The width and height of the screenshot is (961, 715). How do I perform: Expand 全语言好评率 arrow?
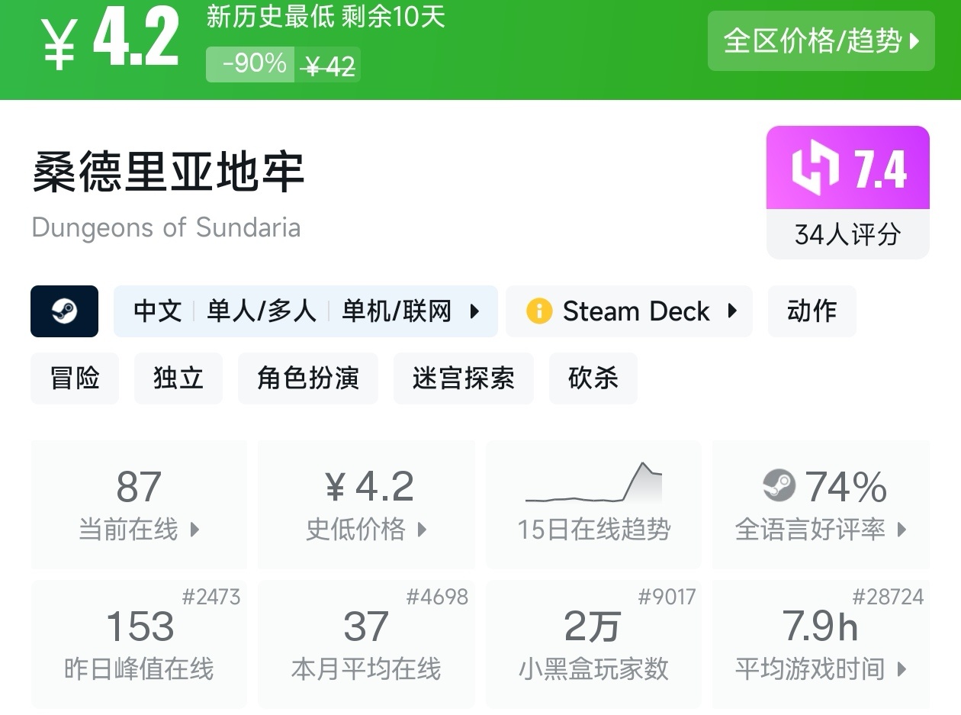(x=902, y=530)
